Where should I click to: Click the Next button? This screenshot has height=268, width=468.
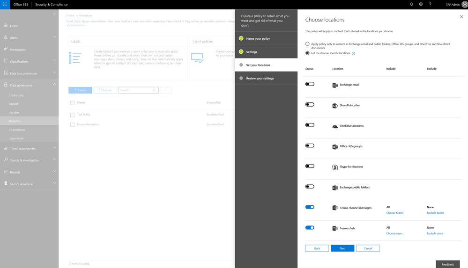point(342,248)
